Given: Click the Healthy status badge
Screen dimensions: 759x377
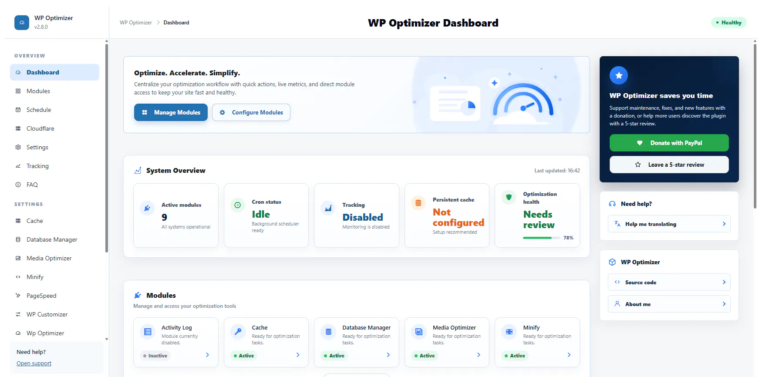Looking at the screenshot, I should pyautogui.click(x=729, y=23).
